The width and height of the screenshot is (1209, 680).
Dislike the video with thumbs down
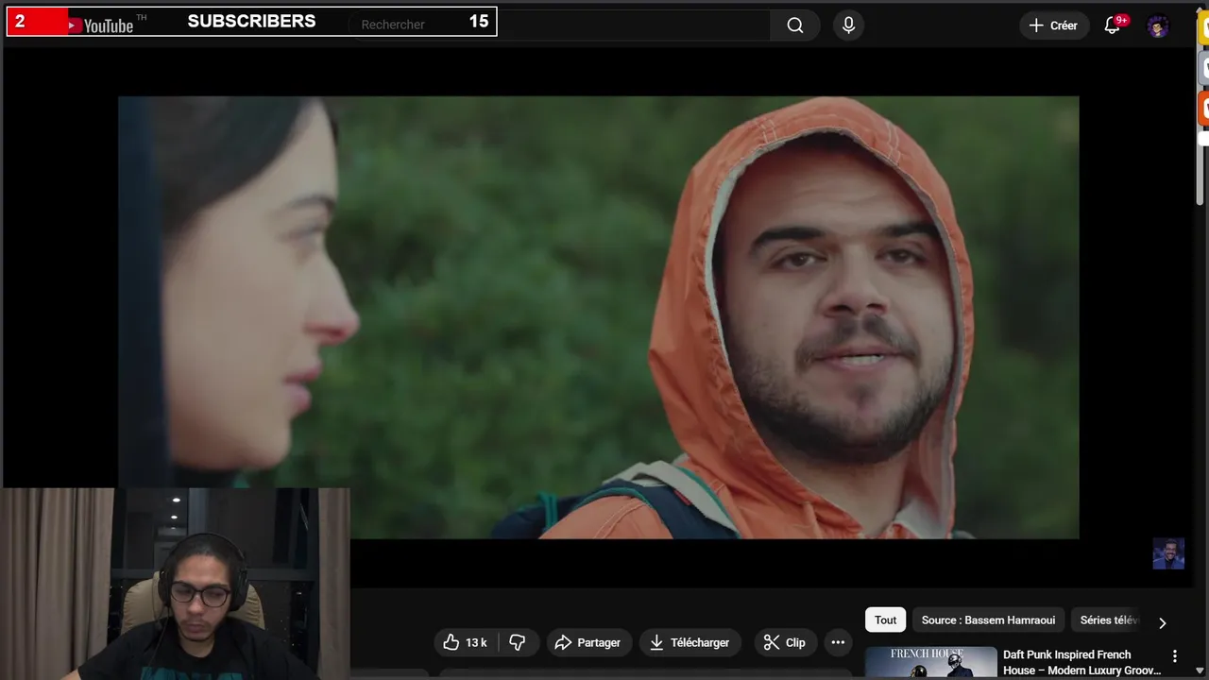[x=518, y=642]
